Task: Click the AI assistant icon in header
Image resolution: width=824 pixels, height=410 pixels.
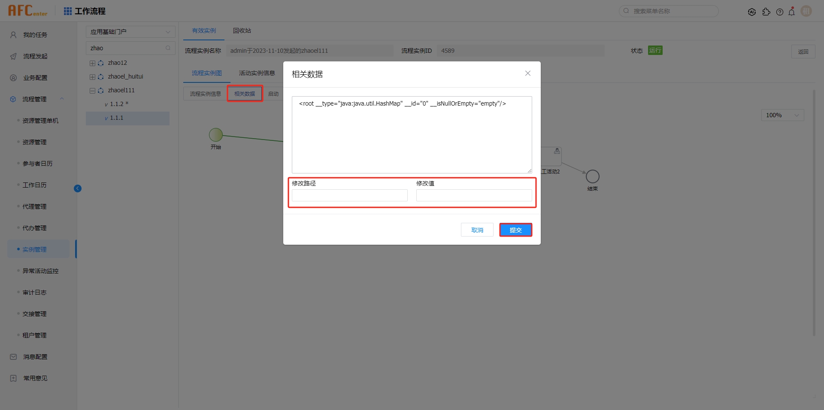Action: [x=751, y=12]
